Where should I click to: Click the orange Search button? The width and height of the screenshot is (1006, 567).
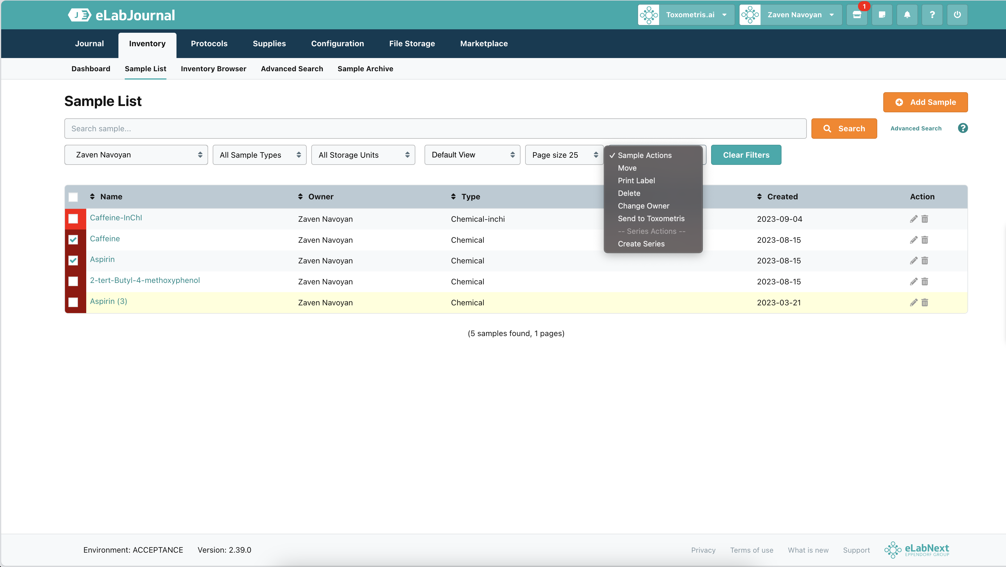pyautogui.click(x=844, y=128)
